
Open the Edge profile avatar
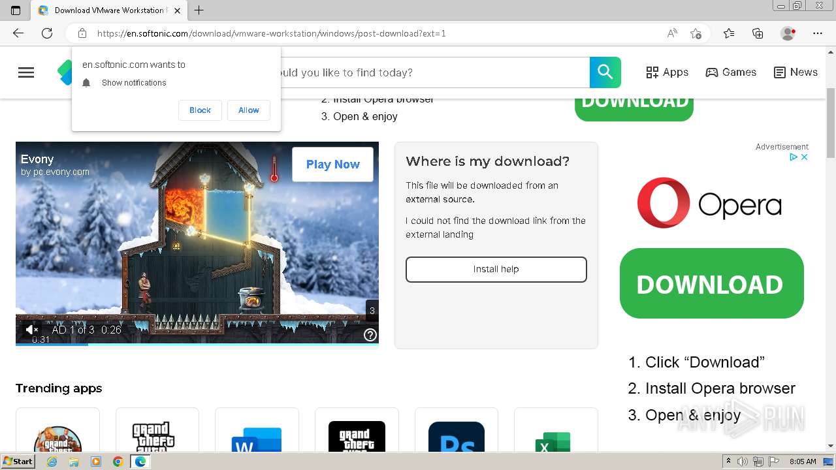tap(788, 33)
